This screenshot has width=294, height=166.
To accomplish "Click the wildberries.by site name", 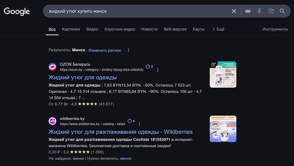I will pyautogui.click(x=72, y=119).
